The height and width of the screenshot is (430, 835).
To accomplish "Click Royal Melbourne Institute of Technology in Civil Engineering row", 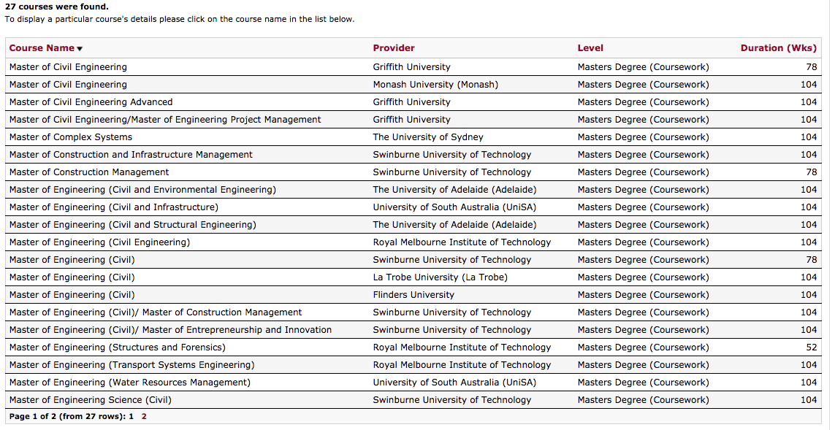I will click(x=462, y=242).
